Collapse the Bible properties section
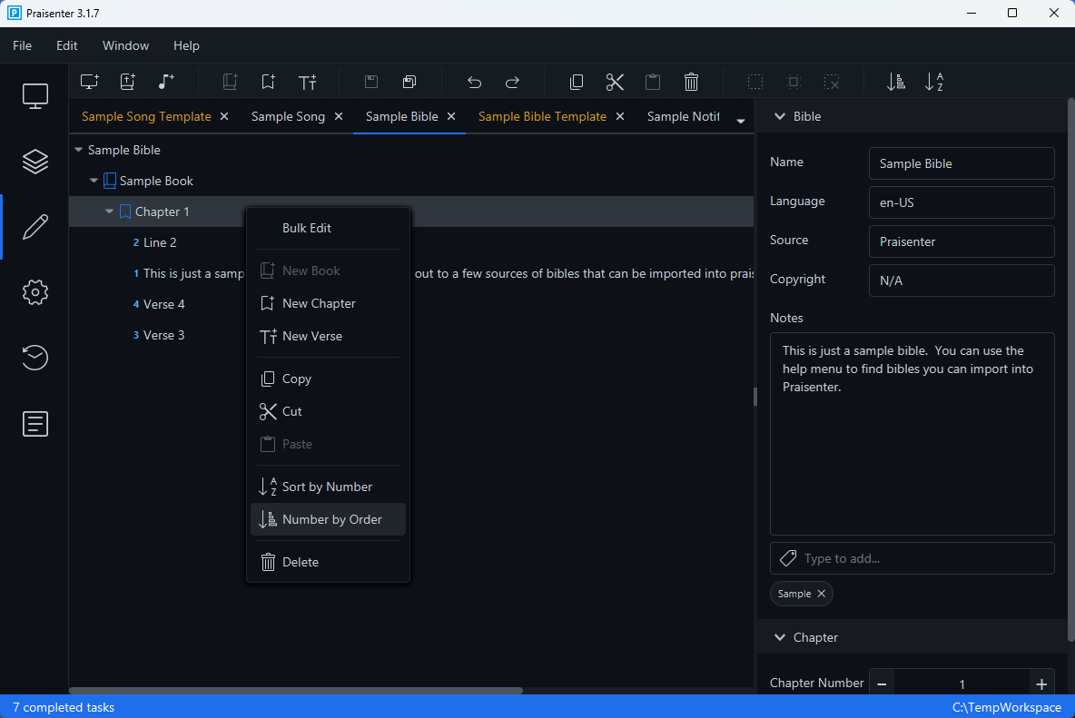The image size is (1075, 718). point(779,116)
